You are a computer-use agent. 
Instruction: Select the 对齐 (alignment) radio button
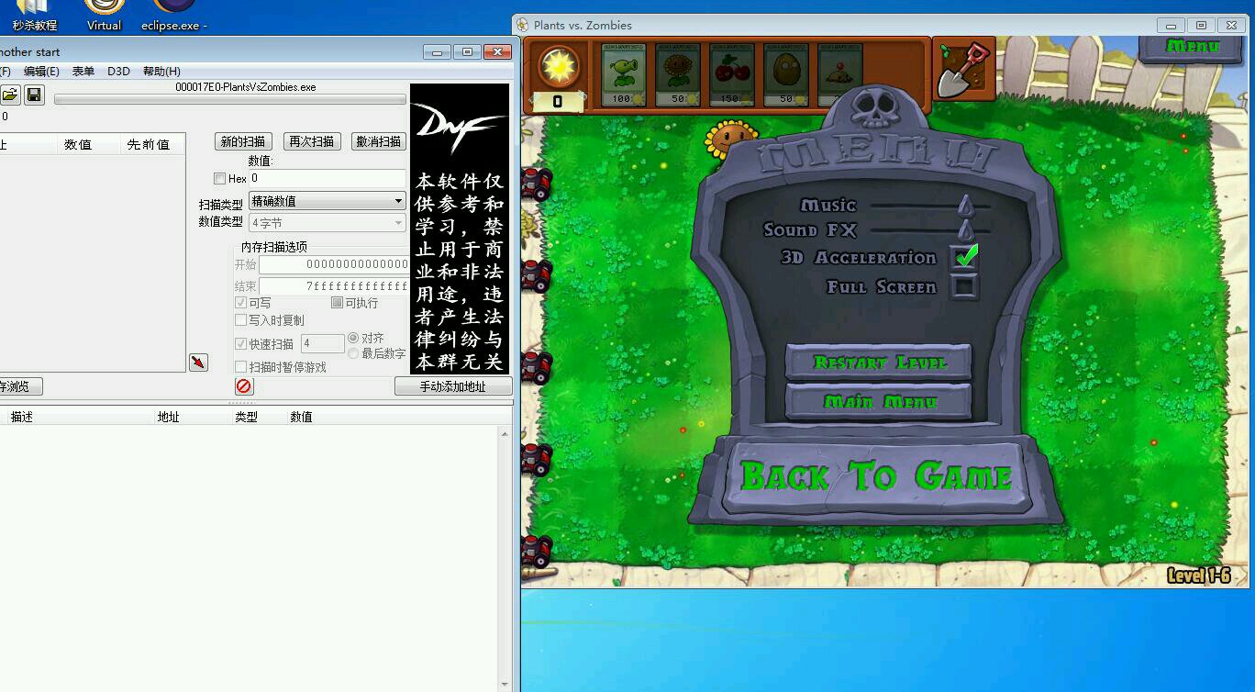pyautogui.click(x=353, y=339)
